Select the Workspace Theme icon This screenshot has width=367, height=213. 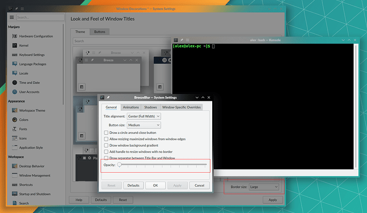pyautogui.click(x=13, y=110)
